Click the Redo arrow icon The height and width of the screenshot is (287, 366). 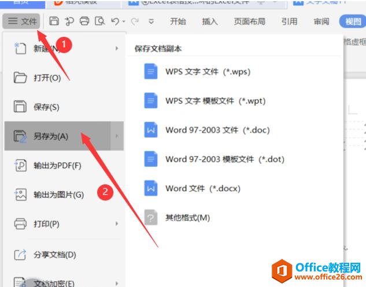pyautogui.click(x=135, y=21)
